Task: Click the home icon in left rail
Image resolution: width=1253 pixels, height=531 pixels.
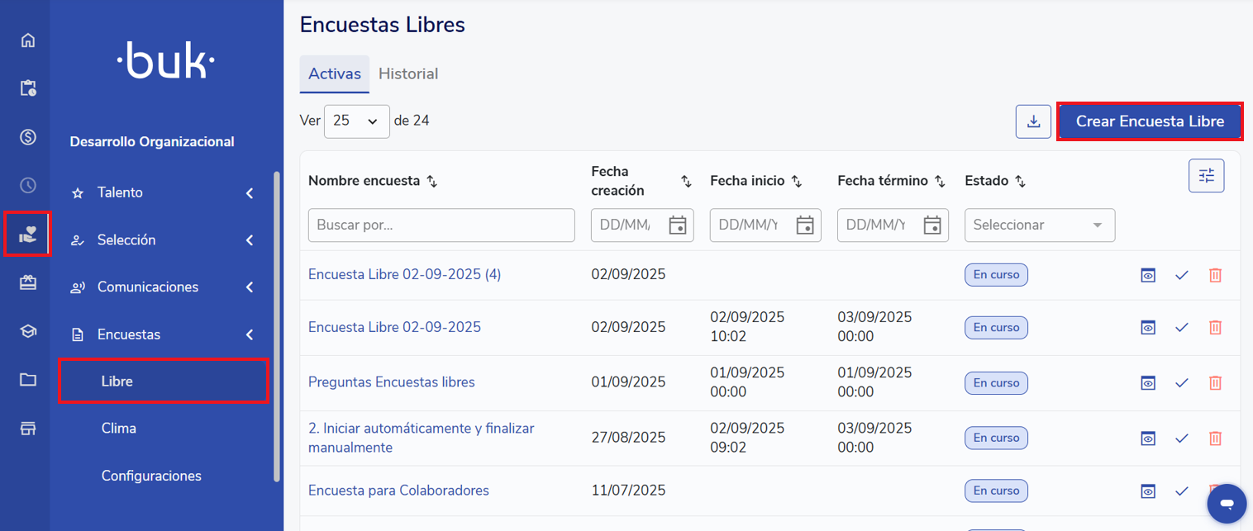Action: point(28,40)
